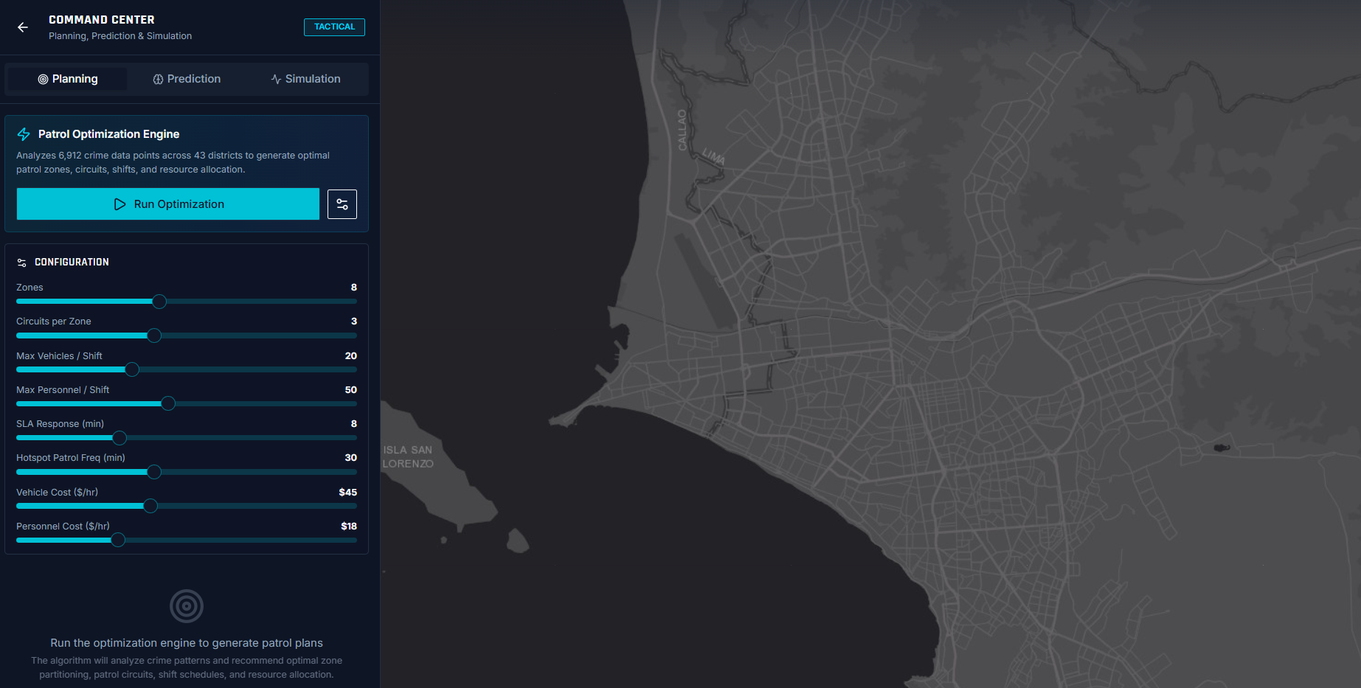Click the back arrow beside Command Center
1361x688 pixels.
[23, 27]
